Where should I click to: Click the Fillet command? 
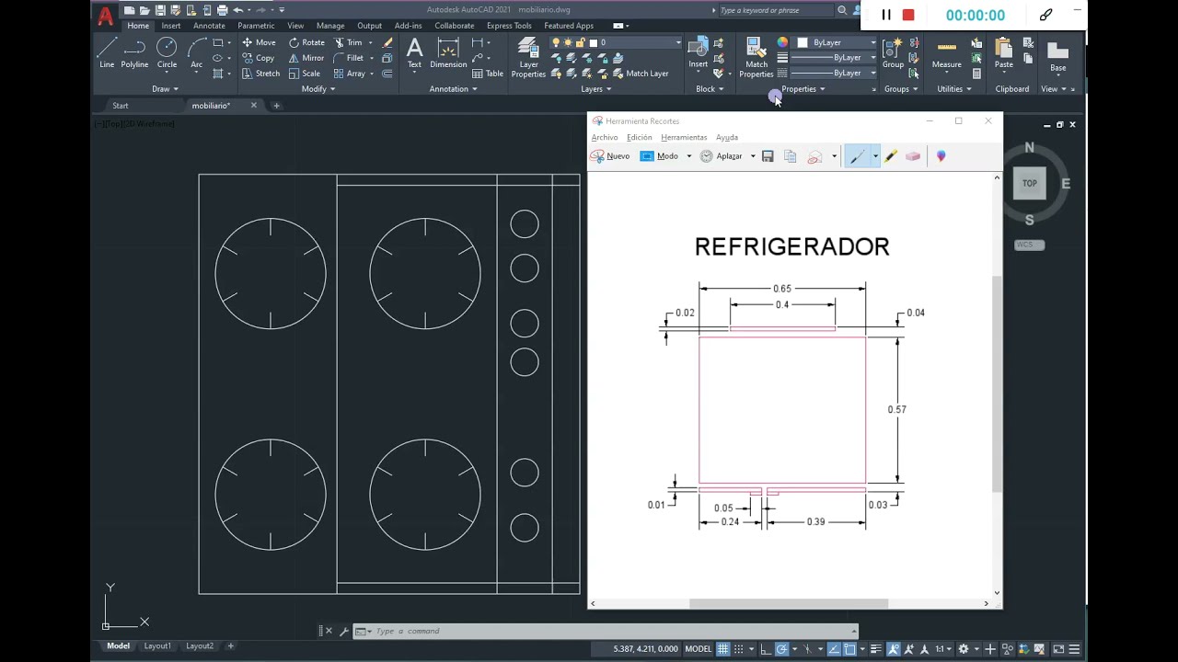[349, 58]
